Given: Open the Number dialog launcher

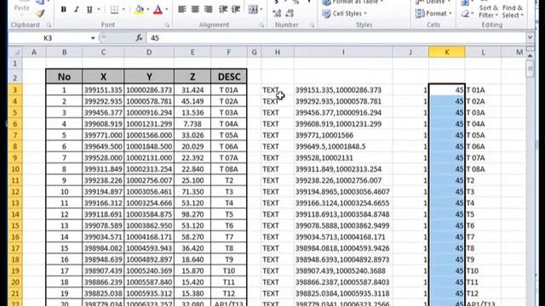Looking at the screenshot, I should pos(312,25).
